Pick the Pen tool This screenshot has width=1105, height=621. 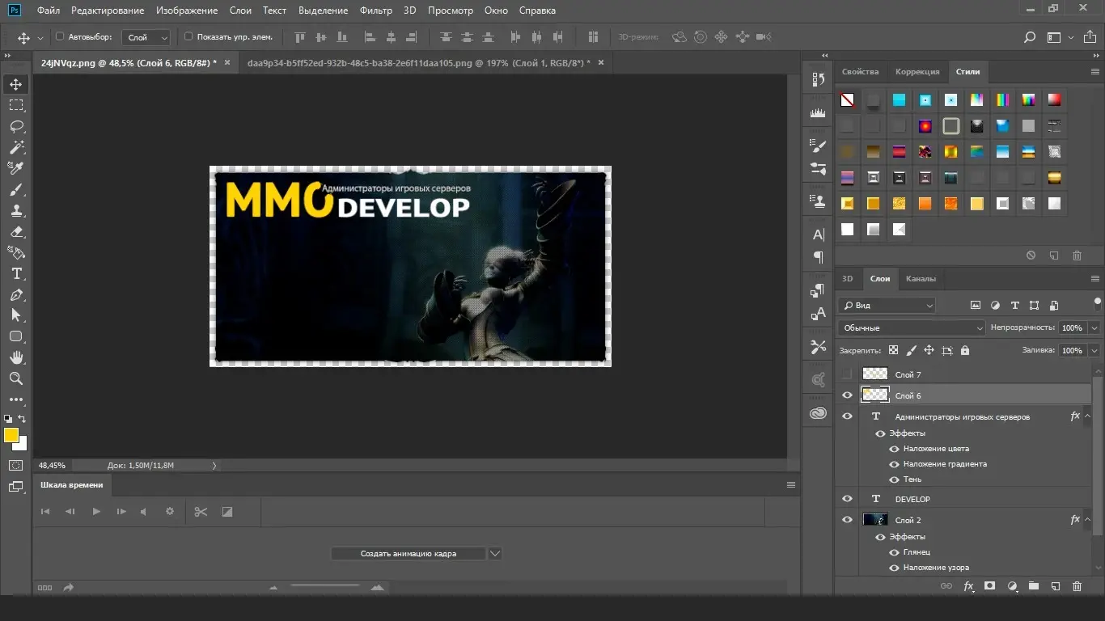coord(16,295)
